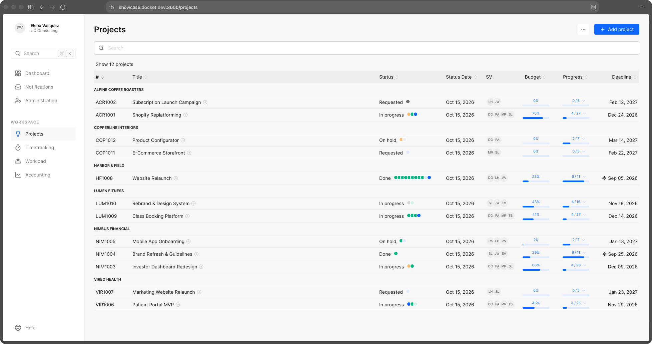Image resolution: width=652 pixels, height=344 pixels.
Task: Open Help at sidebar bottom
Action: click(x=25, y=328)
